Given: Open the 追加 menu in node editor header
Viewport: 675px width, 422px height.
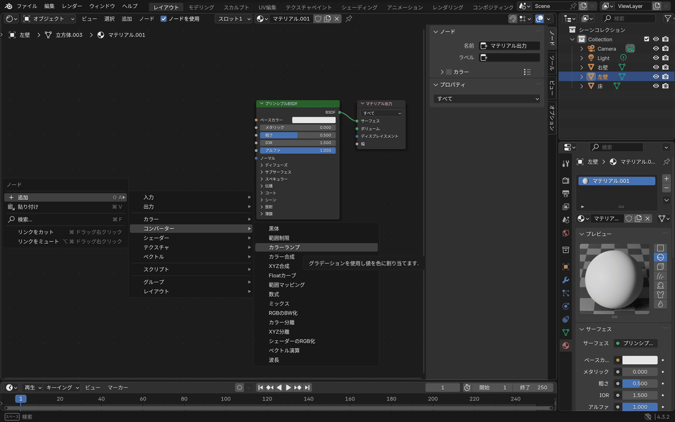Looking at the screenshot, I should tap(127, 19).
